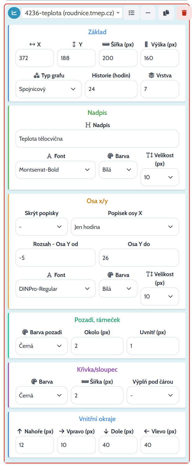Collapse panel with the minus icon
Image resolution: width=192 pixels, height=467 pixels.
point(148,13)
